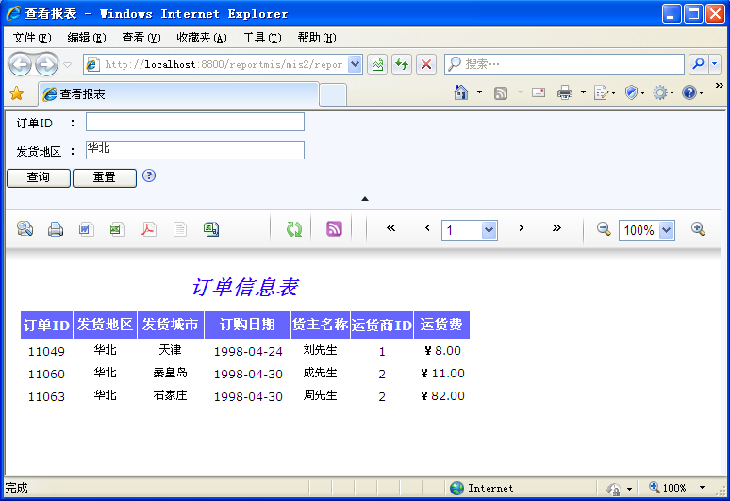Image resolution: width=730 pixels, height=501 pixels.
Task: Open the 收藏夹 menu
Action: [202, 38]
